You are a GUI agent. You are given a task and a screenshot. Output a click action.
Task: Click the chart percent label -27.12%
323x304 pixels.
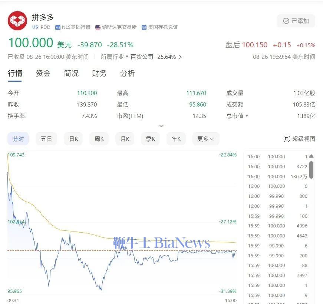click(x=228, y=222)
